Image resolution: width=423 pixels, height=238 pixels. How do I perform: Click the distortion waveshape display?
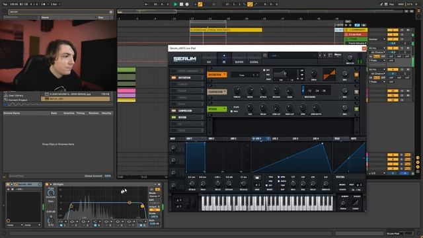pyautogui.click(x=329, y=75)
